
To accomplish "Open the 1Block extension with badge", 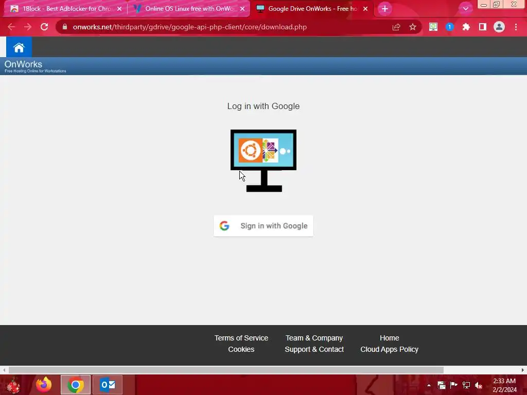I will [450, 27].
